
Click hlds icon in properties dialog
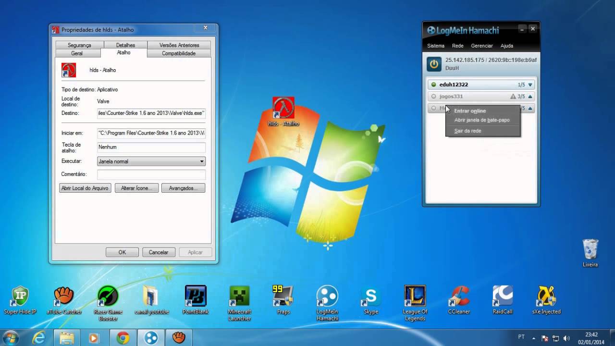(x=69, y=70)
